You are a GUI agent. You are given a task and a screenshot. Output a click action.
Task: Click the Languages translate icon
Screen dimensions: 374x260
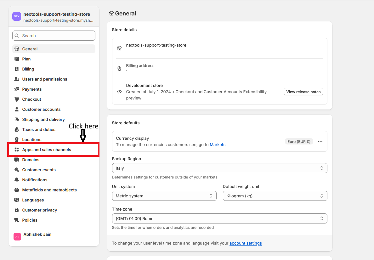pos(17,200)
